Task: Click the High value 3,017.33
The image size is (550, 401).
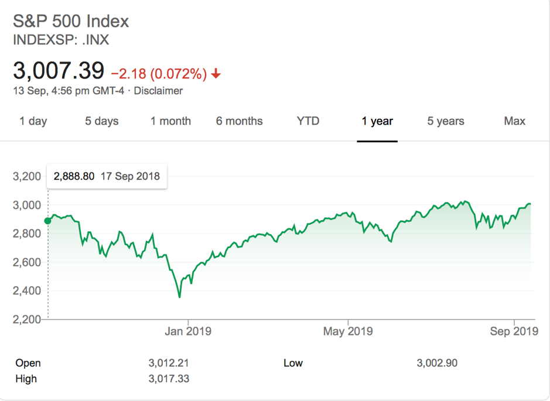Action: click(169, 379)
